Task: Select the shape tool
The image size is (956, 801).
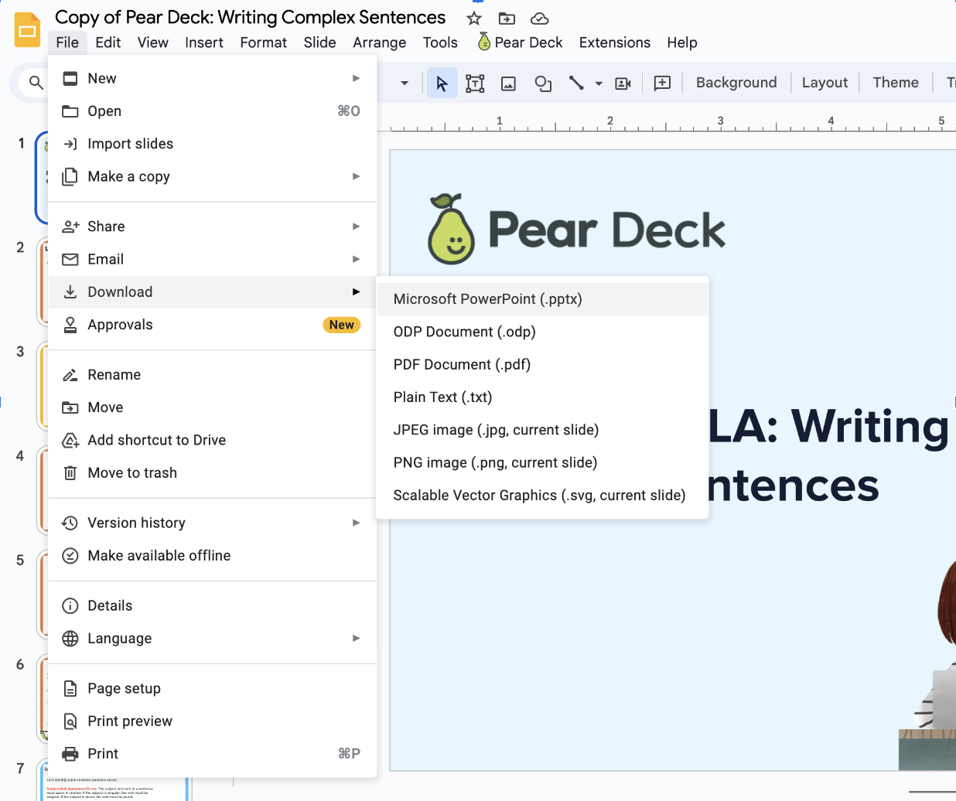Action: pos(542,82)
